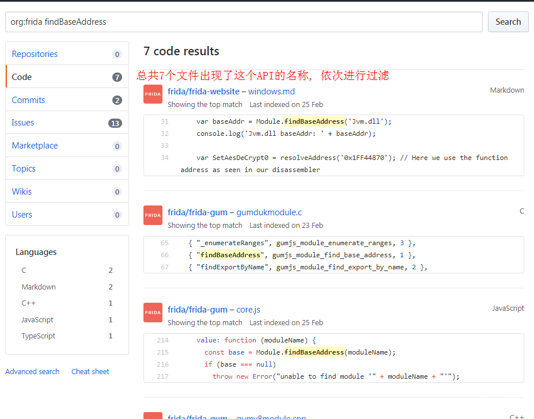Switch to Commits results
The width and height of the screenshot is (534, 419).
coord(67,100)
